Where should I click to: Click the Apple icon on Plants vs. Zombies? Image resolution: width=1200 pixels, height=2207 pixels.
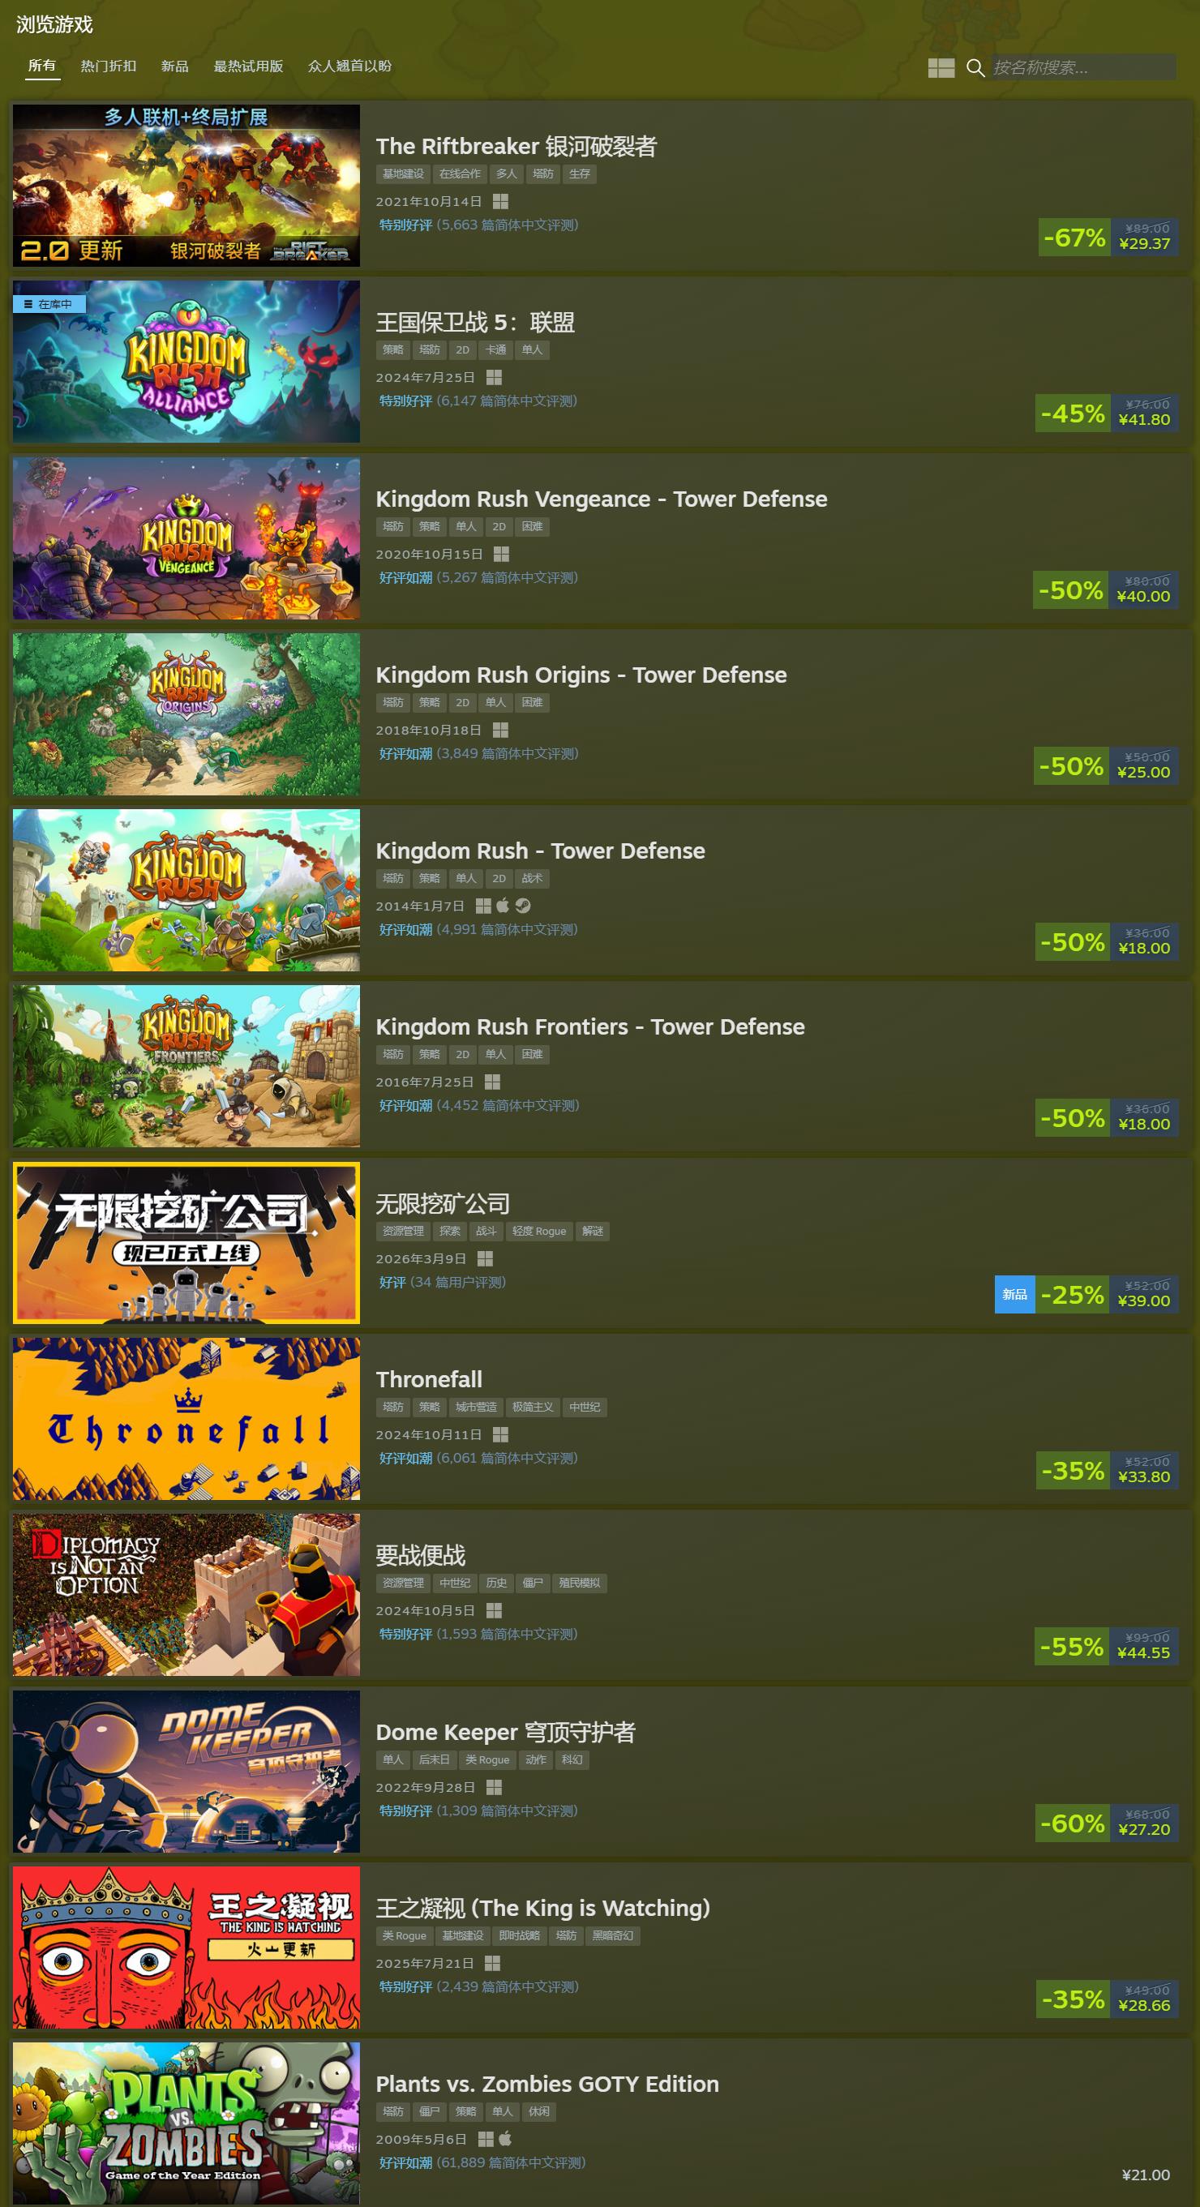coord(505,2138)
